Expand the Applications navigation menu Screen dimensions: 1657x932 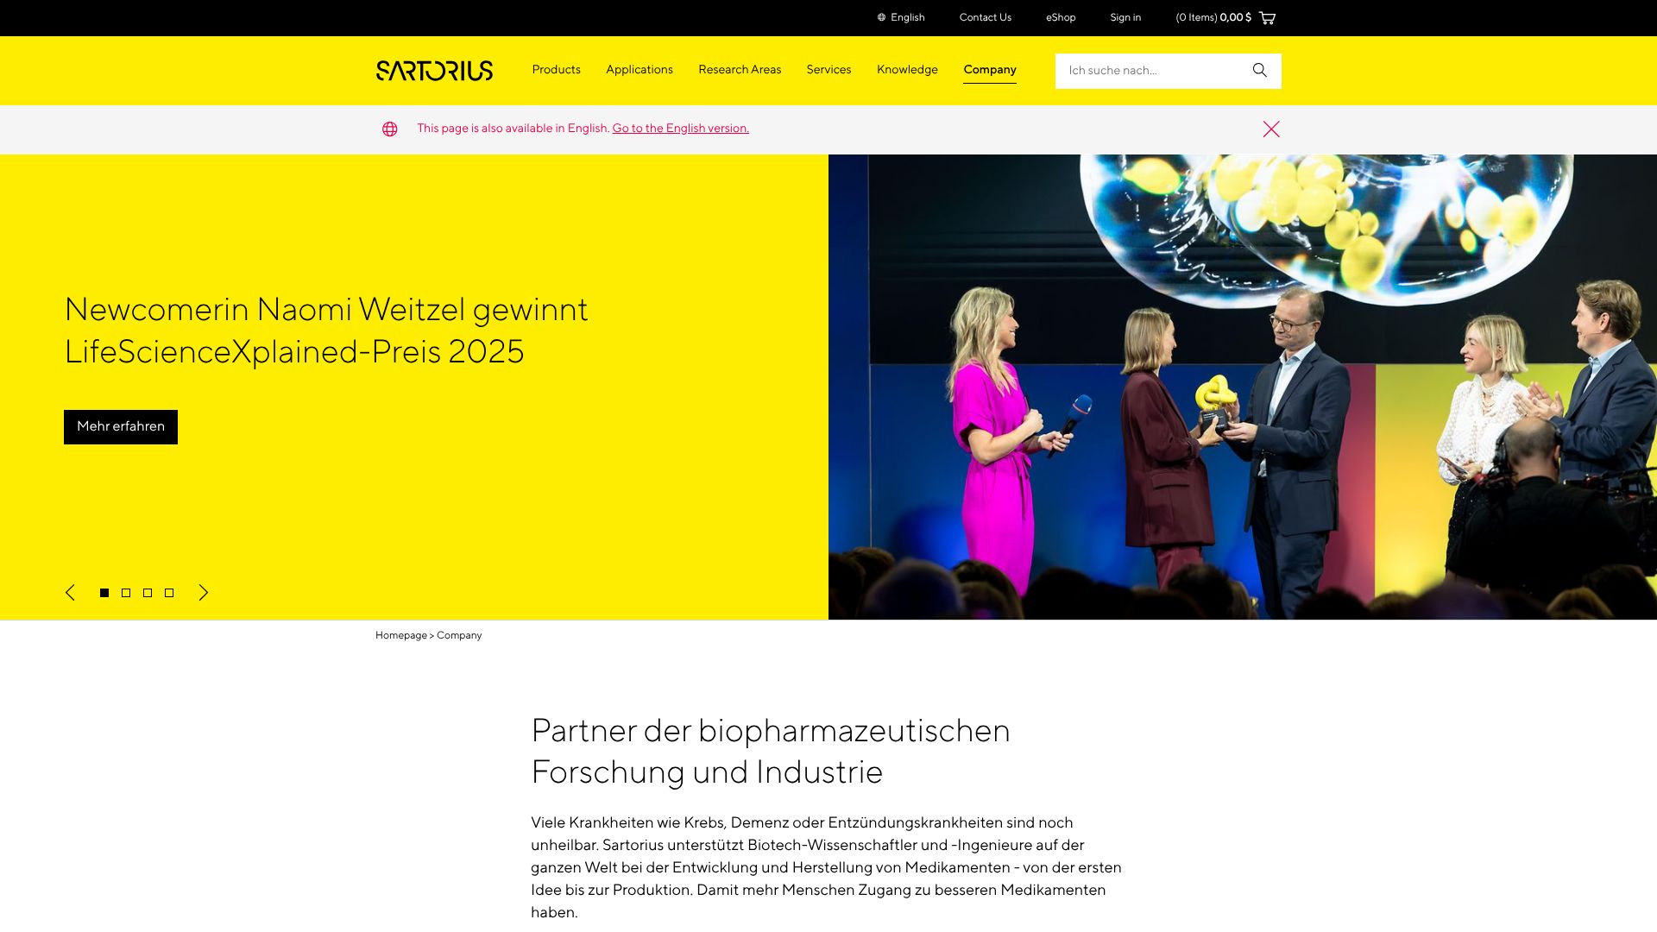pyautogui.click(x=639, y=70)
